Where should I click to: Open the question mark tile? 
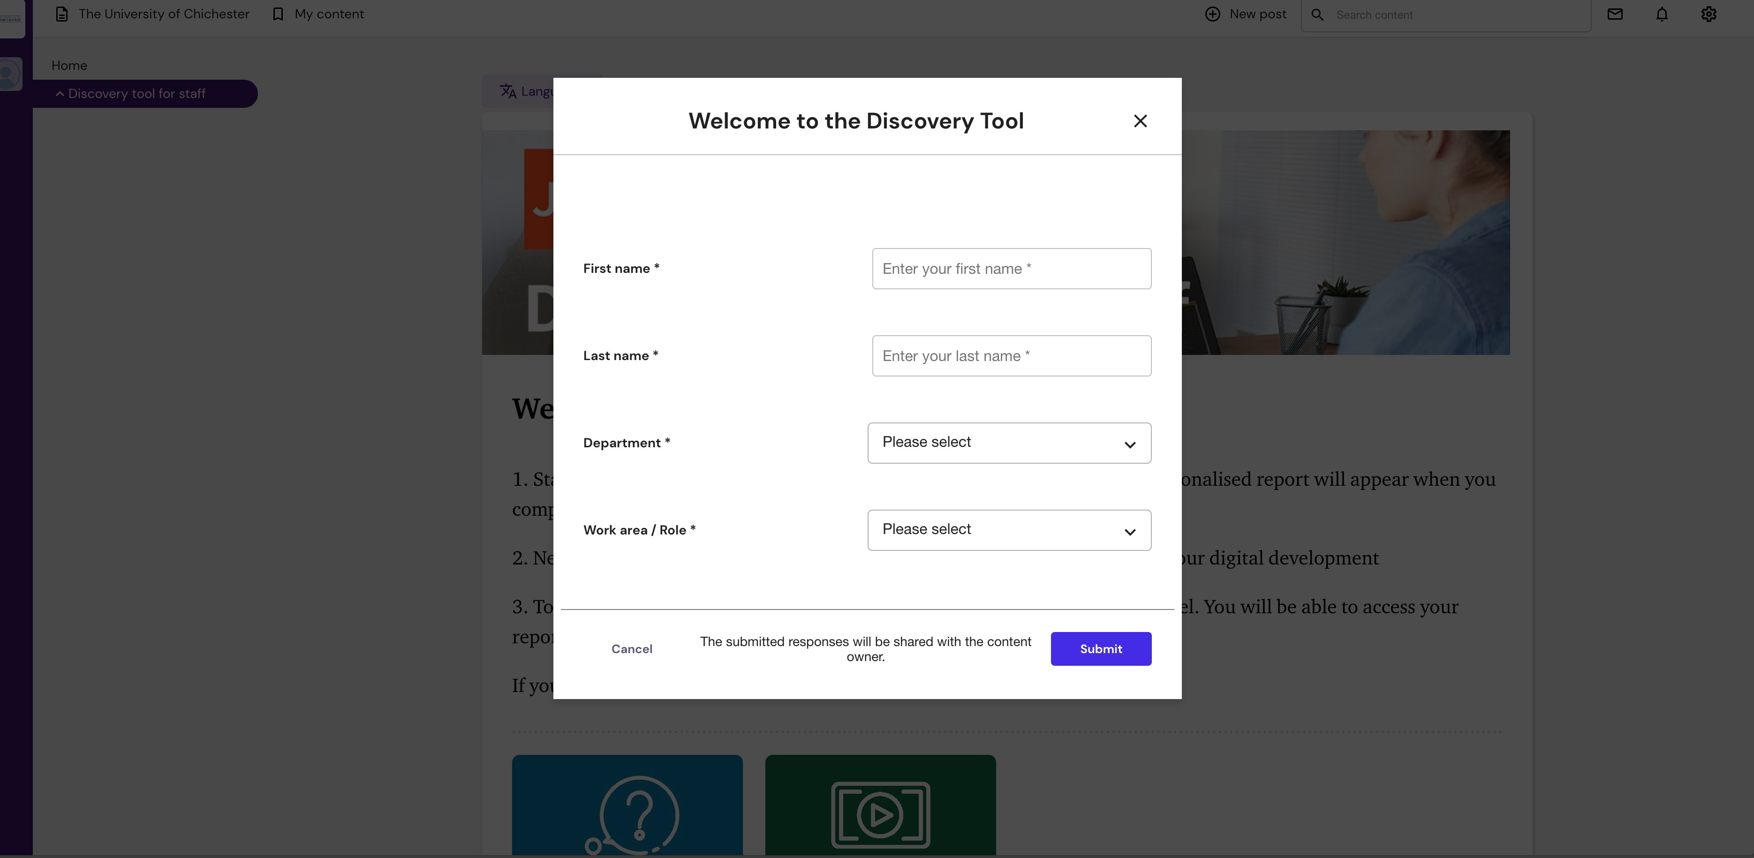pyautogui.click(x=627, y=805)
